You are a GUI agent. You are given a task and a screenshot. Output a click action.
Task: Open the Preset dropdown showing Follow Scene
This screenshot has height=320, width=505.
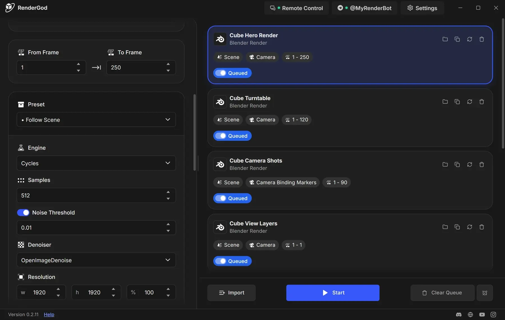pos(96,120)
